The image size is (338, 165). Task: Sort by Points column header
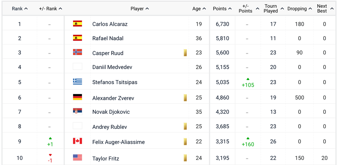[x=222, y=9]
